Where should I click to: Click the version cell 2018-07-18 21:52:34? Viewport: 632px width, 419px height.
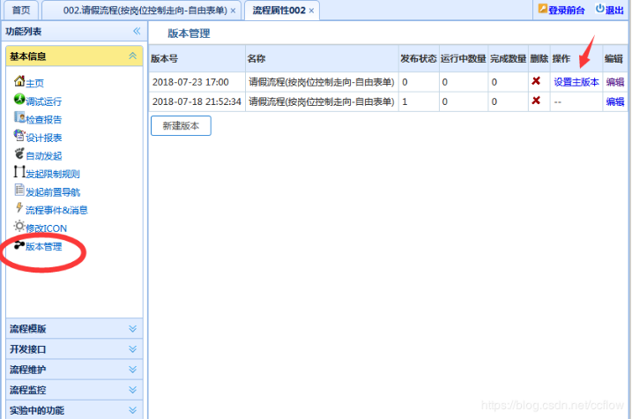point(197,101)
